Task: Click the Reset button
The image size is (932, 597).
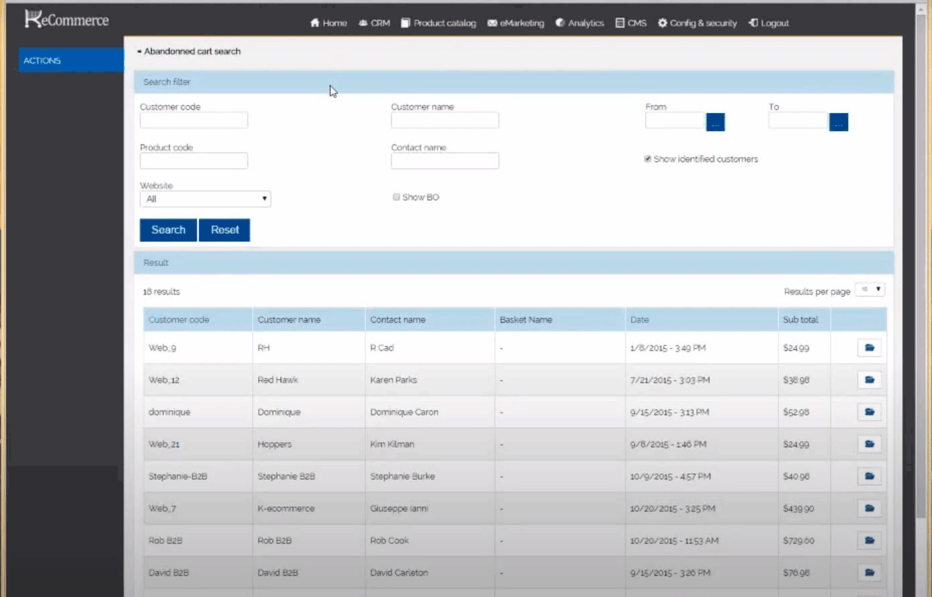Action: pos(224,230)
